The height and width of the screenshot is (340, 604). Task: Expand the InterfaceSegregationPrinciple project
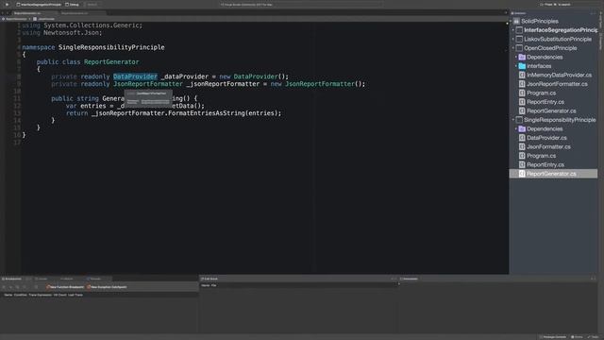tap(513, 30)
